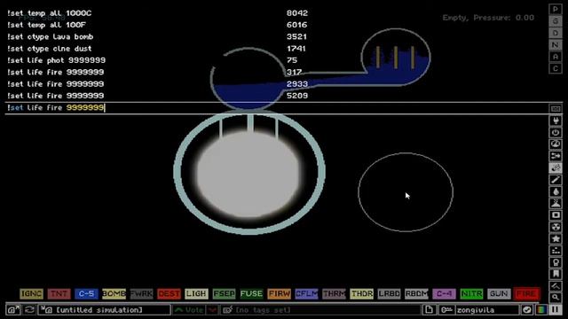
Task: Open simulation options checkmark button
Action: pos(527,310)
